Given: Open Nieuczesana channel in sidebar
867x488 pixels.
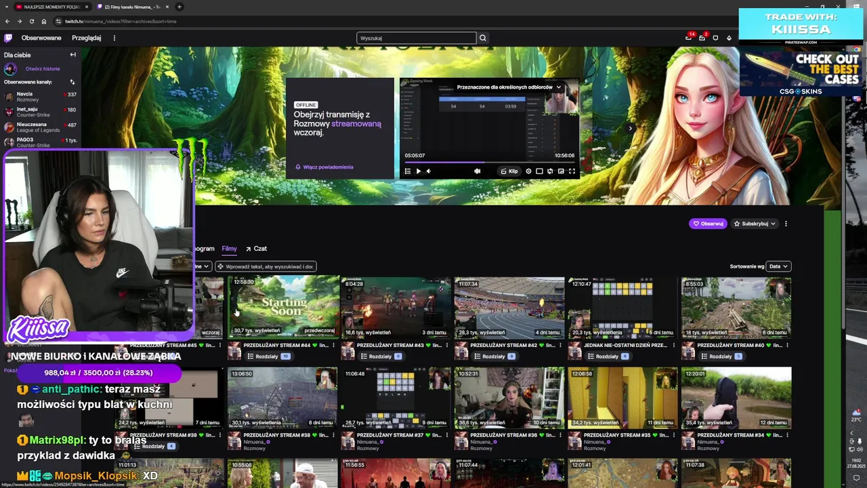Looking at the screenshot, I should tap(41, 127).
